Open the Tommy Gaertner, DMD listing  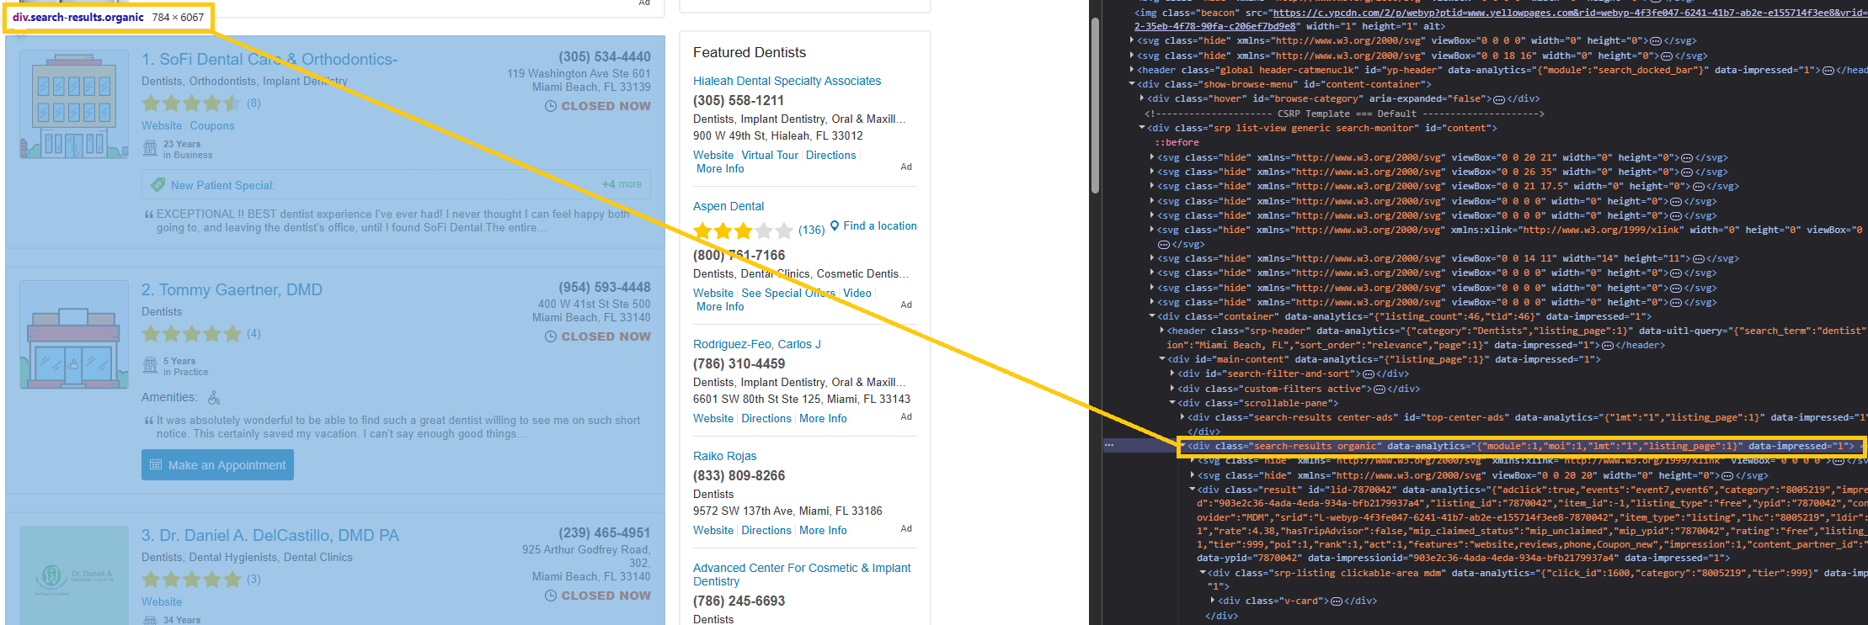(232, 290)
